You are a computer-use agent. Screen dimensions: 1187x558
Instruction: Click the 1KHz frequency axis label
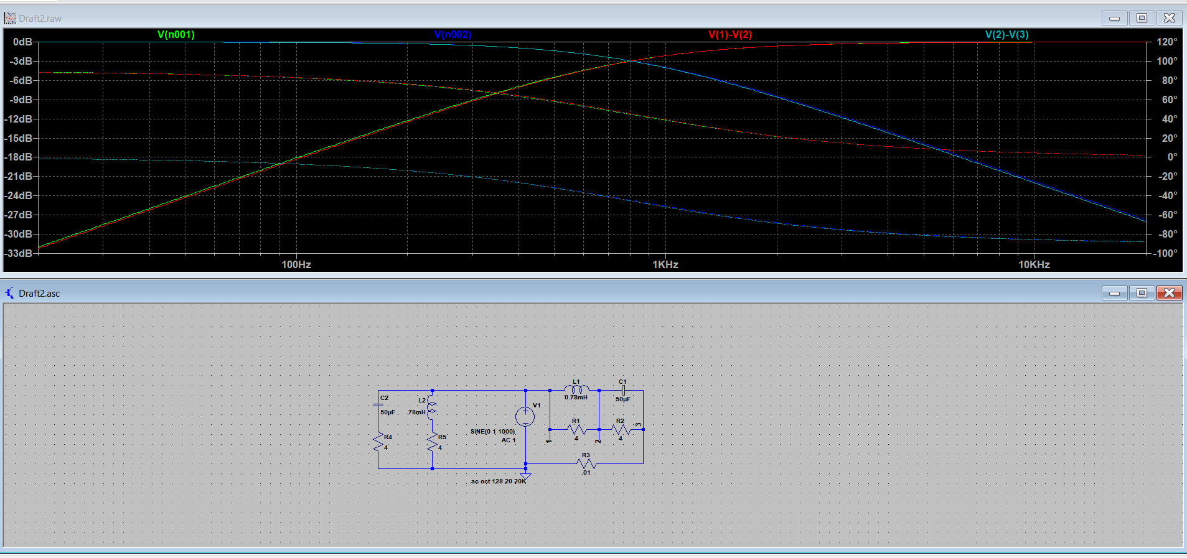665,264
